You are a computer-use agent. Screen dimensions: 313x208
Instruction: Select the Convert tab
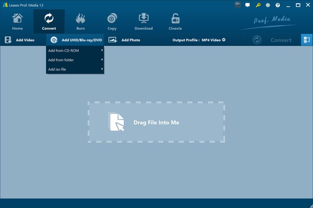(x=49, y=21)
